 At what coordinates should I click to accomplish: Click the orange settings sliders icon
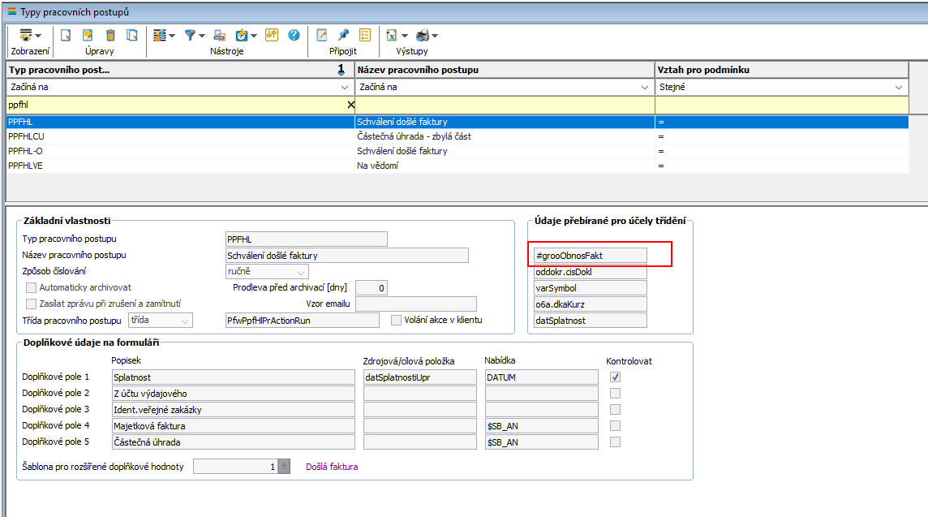pyautogui.click(x=271, y=35)
